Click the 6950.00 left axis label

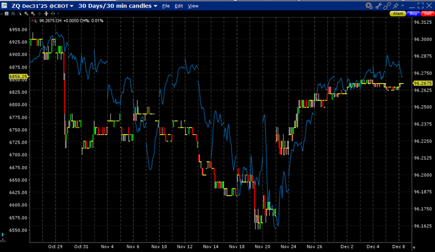pyautogui.click(x=18, y=29)
